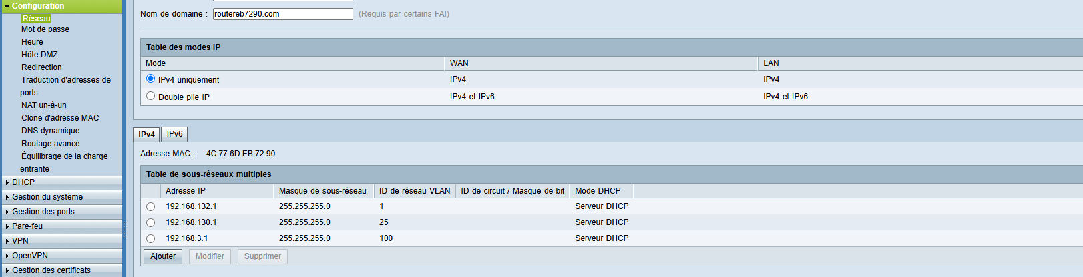Collapse the Configuration menu section
This screenshot has height=277, width=1083.
click(x=38, y=6)
